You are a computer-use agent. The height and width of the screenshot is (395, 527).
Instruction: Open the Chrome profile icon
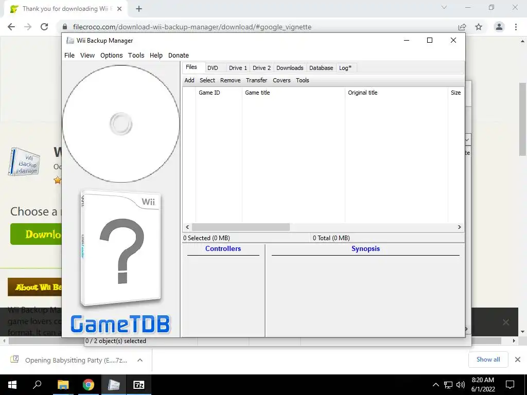click(499, 27)
